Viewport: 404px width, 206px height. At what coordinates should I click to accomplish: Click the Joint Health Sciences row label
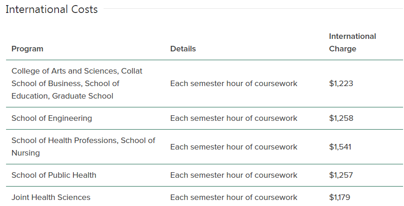tap(51, 197)
